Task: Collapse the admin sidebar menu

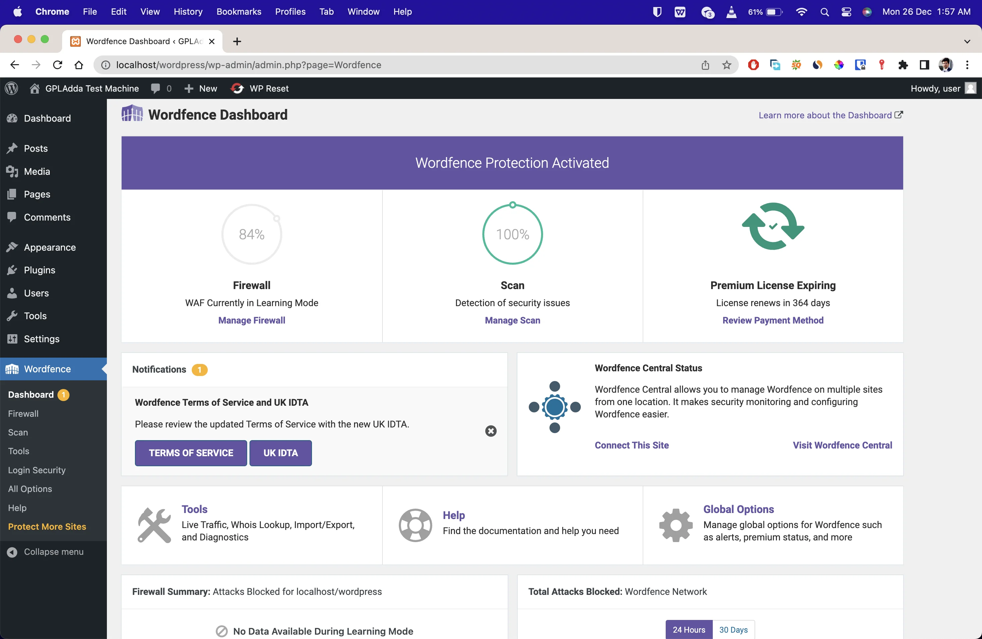Action: coord(45,552)
